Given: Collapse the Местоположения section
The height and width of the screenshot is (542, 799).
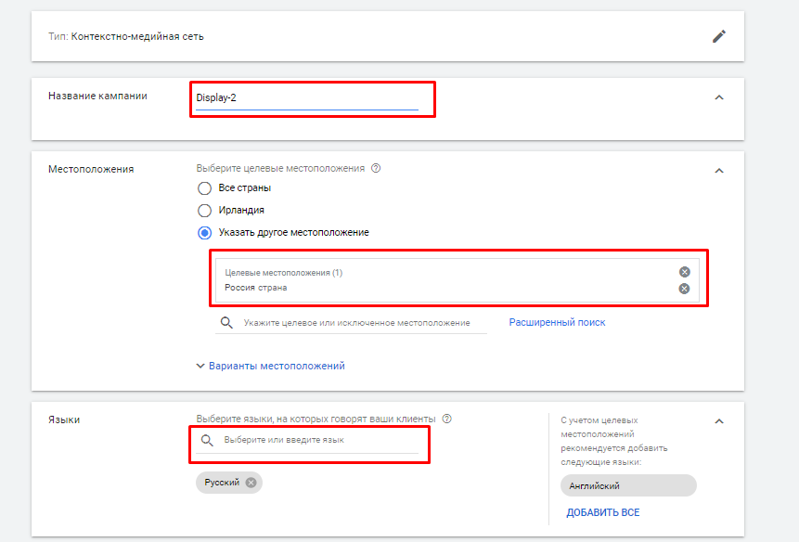Looking at the screenshot, I should click(x=719, y=171).
